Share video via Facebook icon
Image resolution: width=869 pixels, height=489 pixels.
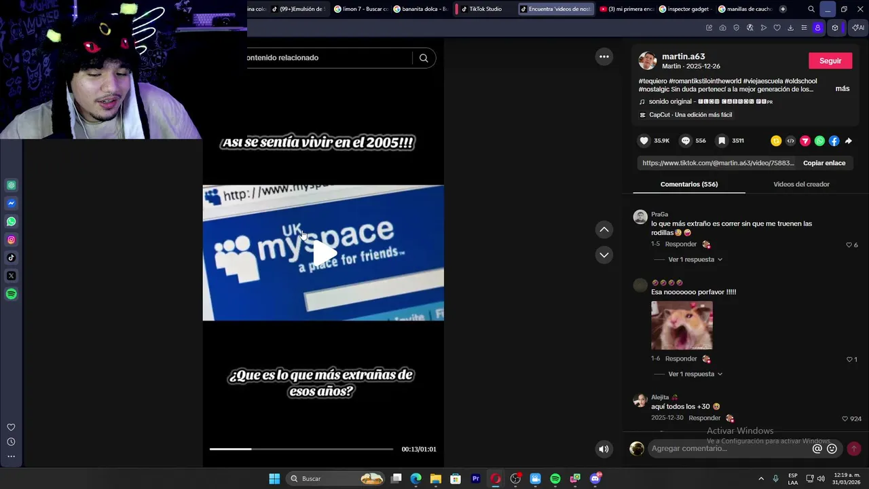(x=834, y=141)
